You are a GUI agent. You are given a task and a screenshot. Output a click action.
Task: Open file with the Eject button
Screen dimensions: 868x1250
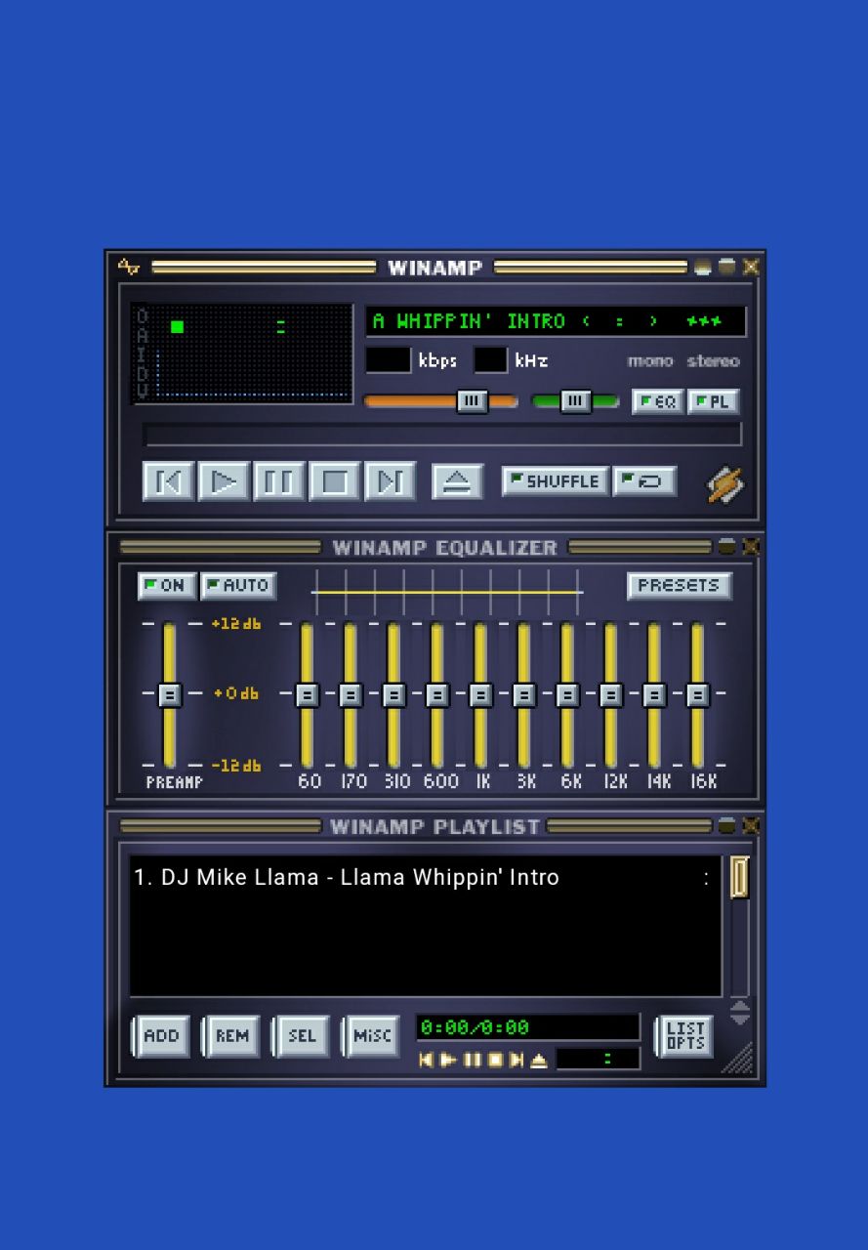click(457, 481)
